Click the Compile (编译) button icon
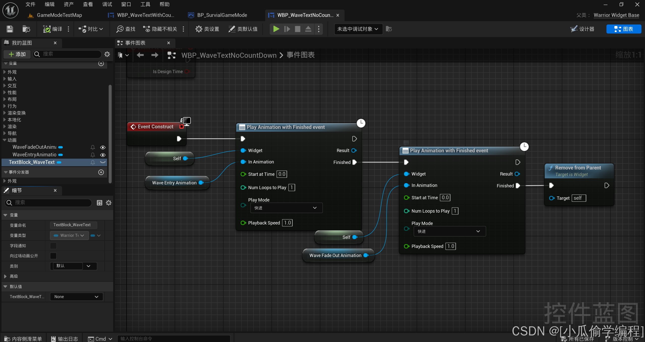This screenshot has height=342, width=645. click(x=47, y=29)
